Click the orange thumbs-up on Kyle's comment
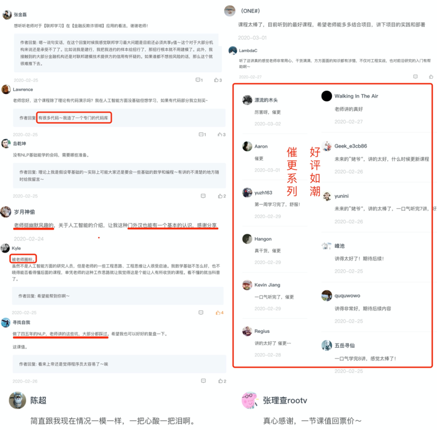The width and height of the screenshot is (437, 430). point(218,312)
